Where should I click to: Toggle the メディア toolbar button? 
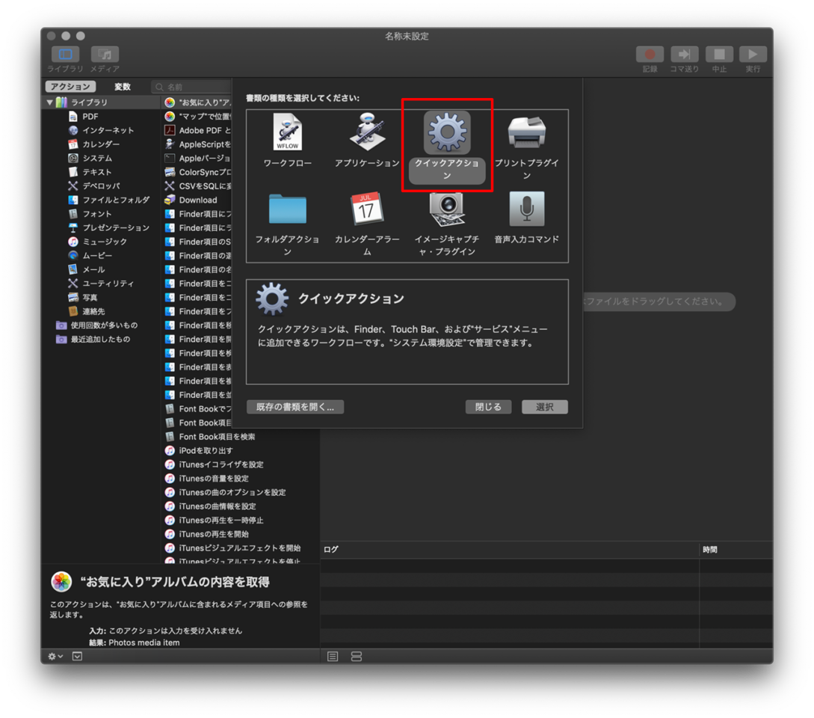coord(105,55)
